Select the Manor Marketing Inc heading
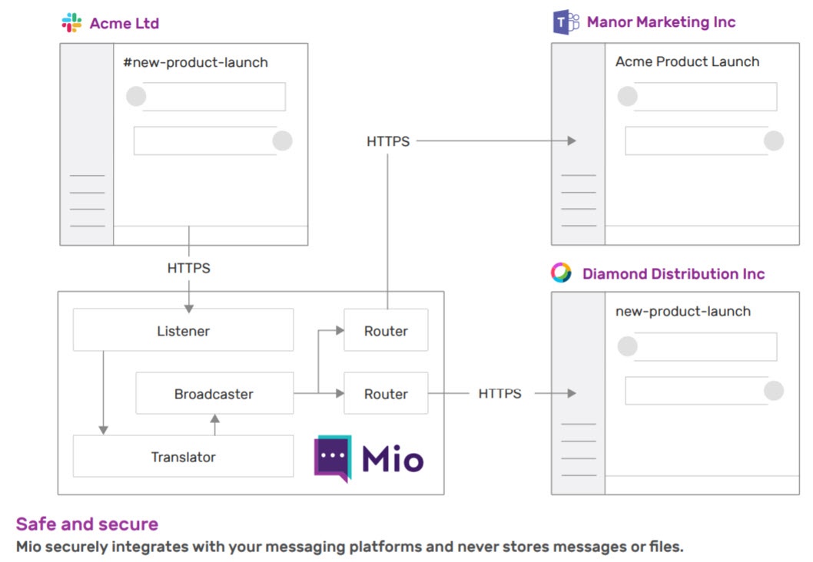The height and width of the screenshot is (562, 813). coord(661,22)
